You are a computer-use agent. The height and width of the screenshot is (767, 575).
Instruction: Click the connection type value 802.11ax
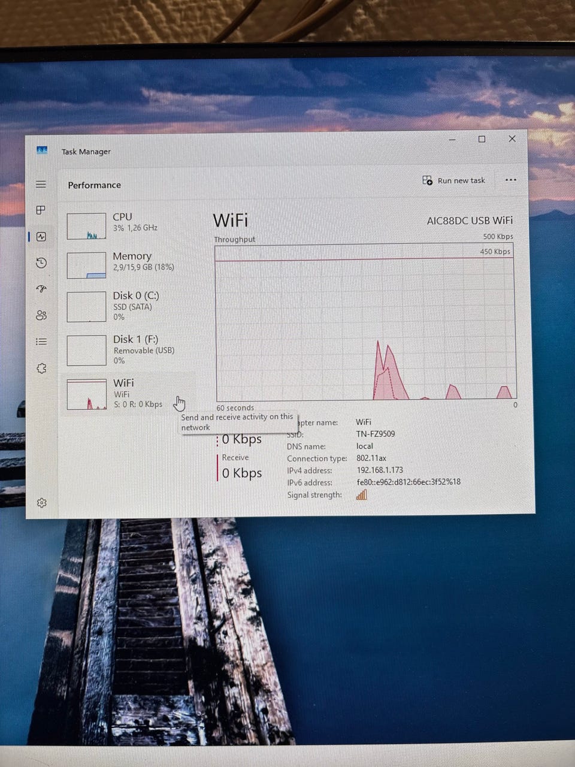pyautogui.click(x=371, y=458)
